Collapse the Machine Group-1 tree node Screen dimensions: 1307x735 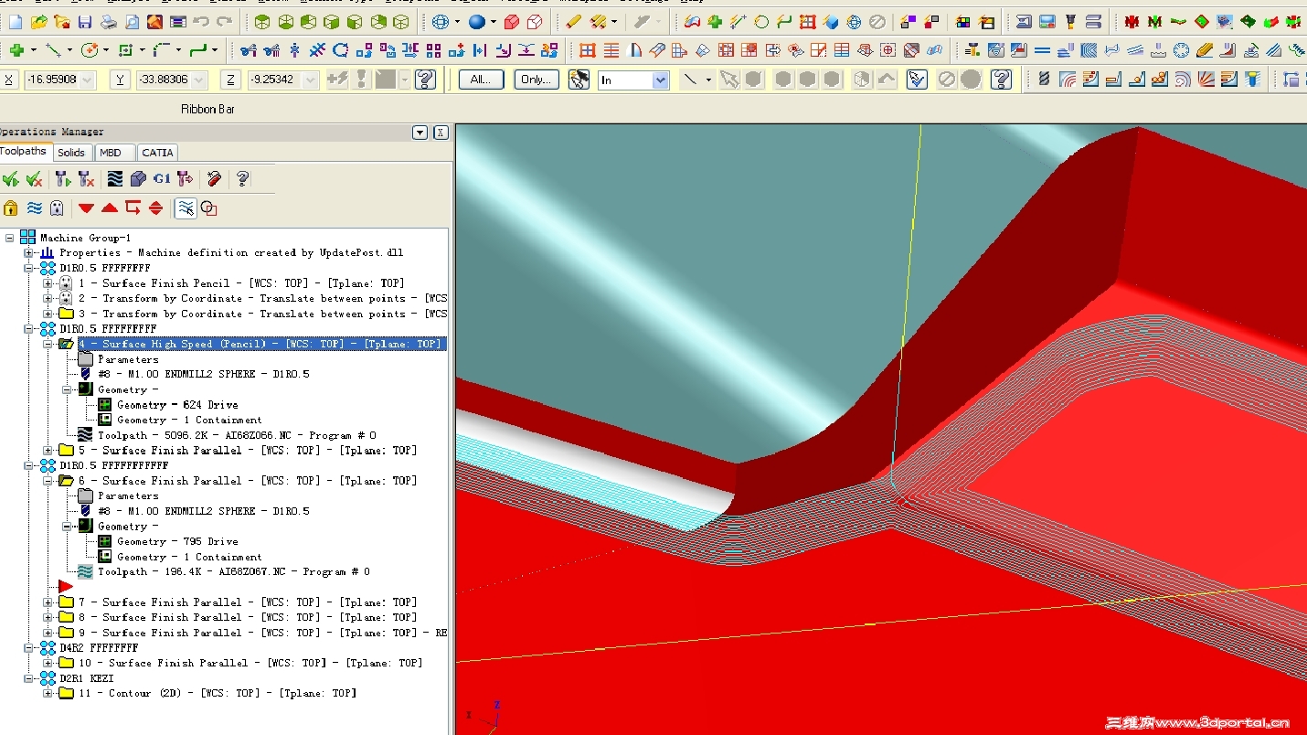[10, 238]
